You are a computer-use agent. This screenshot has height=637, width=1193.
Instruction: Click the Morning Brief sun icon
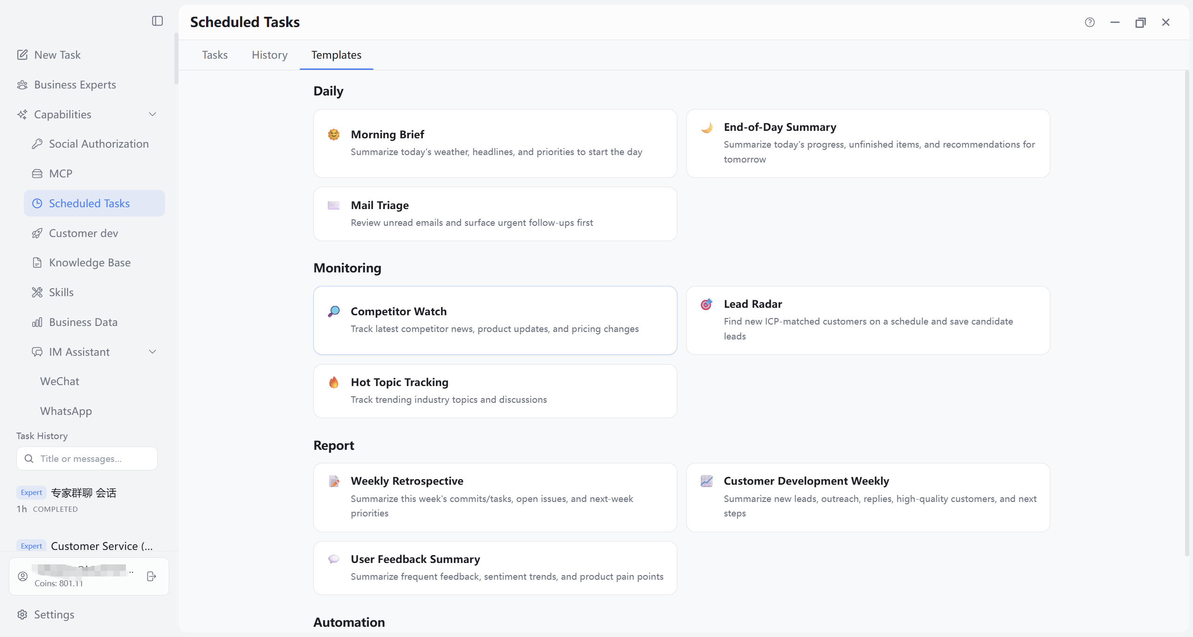(x=334, y=135)
